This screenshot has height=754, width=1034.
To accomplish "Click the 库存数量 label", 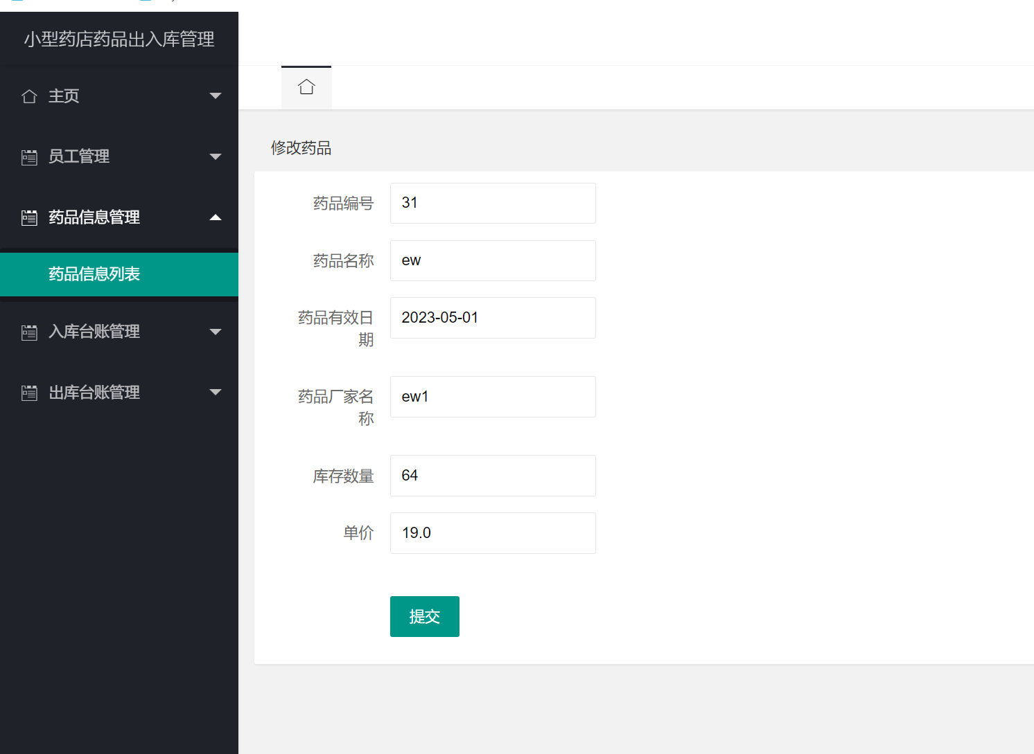I will point(343,476).
